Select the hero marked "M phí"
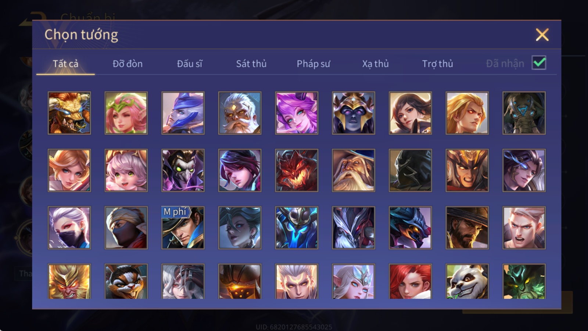Screen dimensions: 588x331 [x=183, y=228]
